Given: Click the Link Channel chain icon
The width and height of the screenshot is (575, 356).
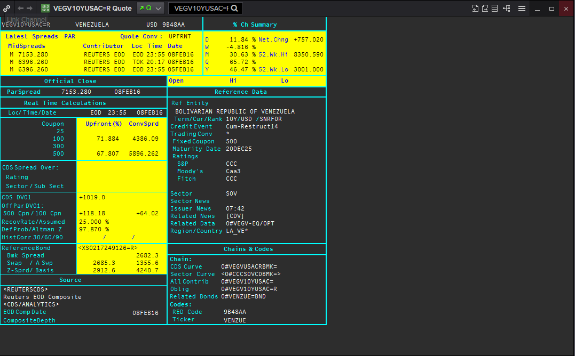Looking at the screenshot, I should pos(6,8).
